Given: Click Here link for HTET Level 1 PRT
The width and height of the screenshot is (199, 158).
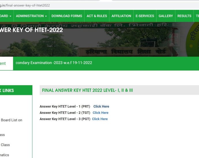Looking at the screenshot, I should coord(101,107).
